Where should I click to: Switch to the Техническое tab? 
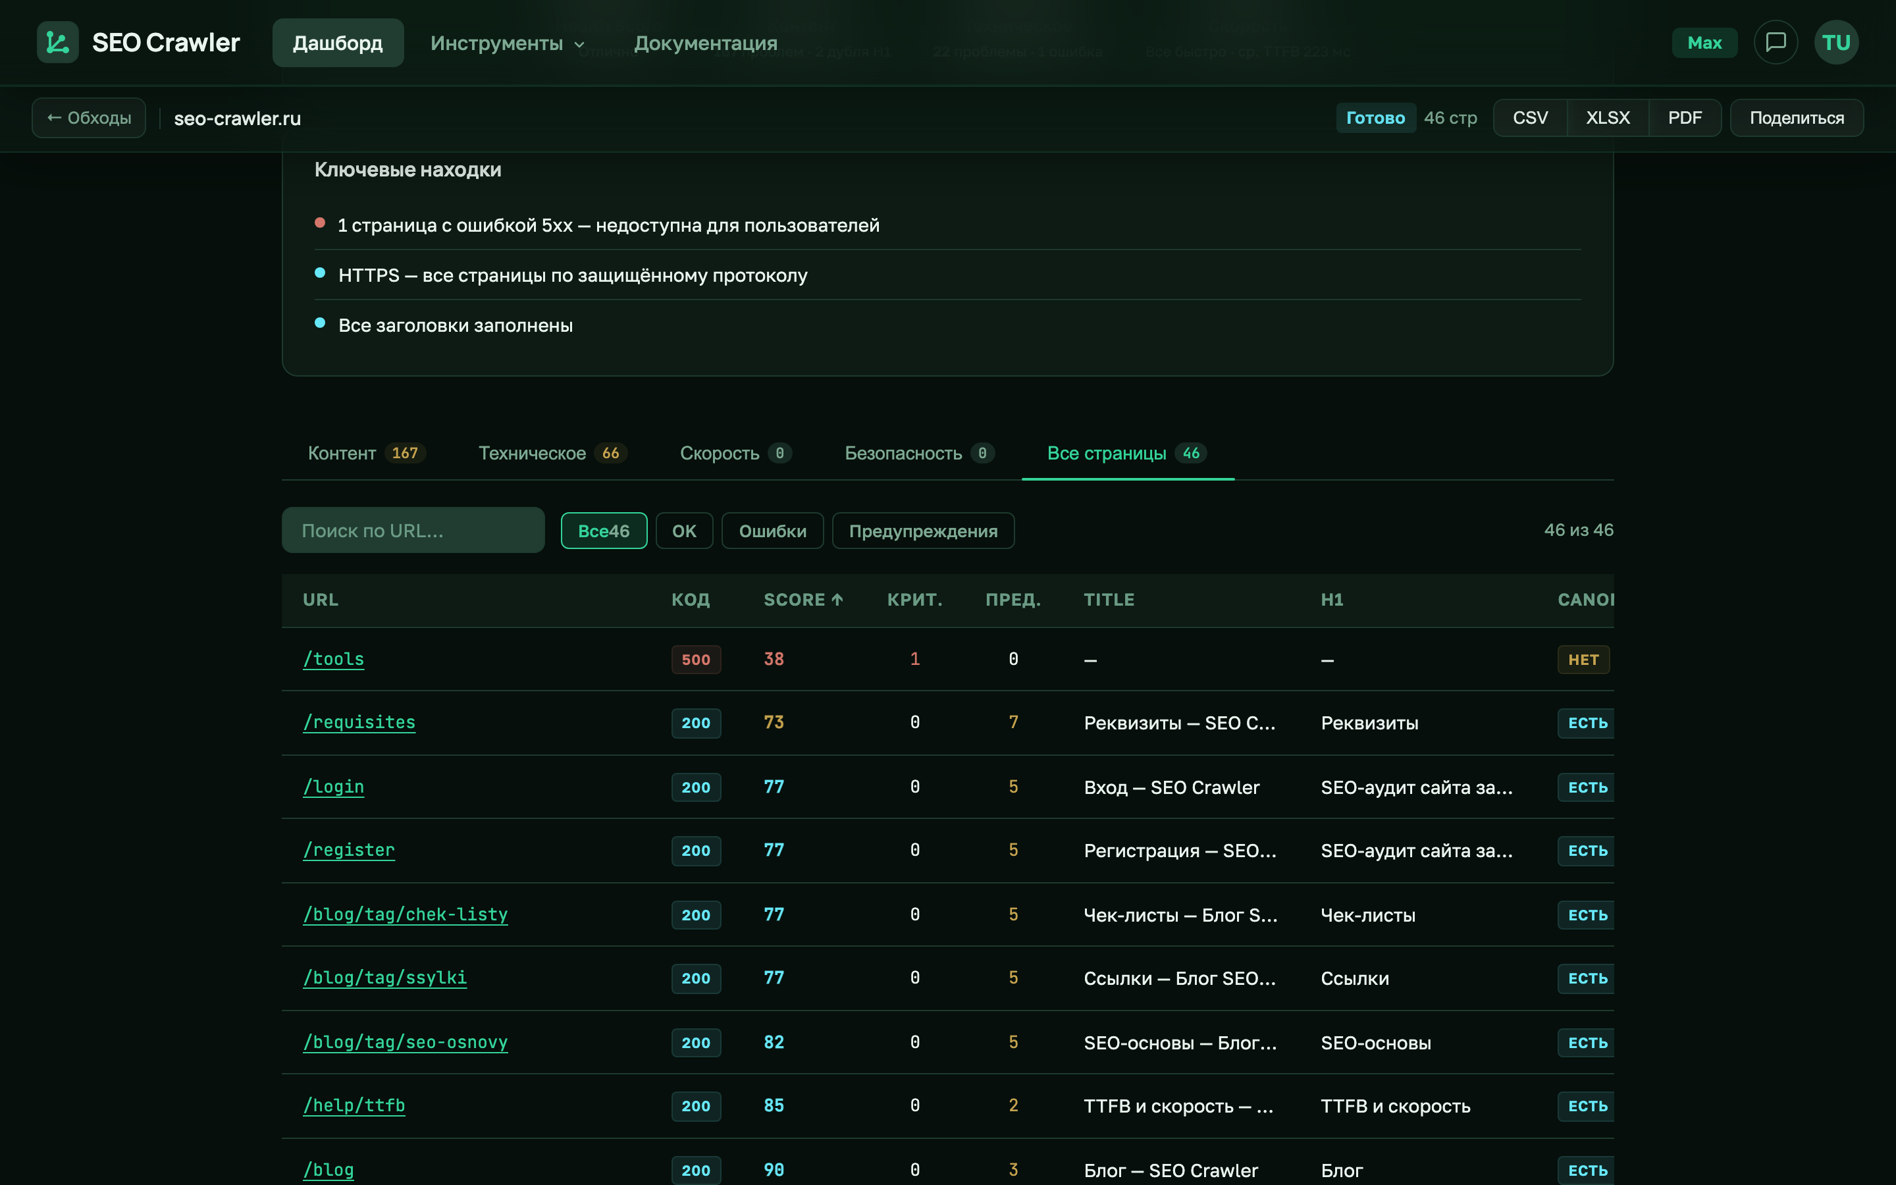point(552,453)
